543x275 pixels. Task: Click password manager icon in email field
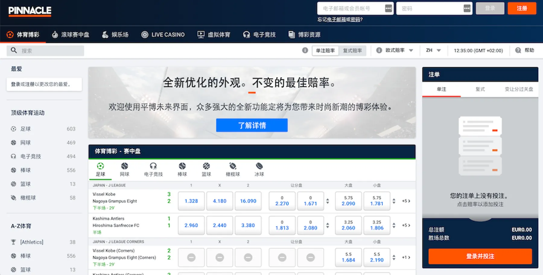pos(388,8)
